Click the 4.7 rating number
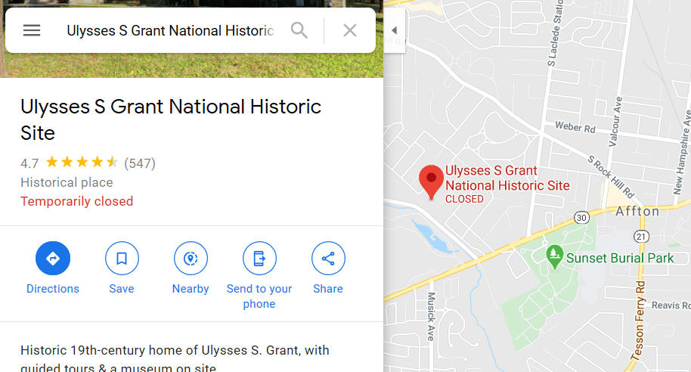691x372 pixels. (29, 163)
